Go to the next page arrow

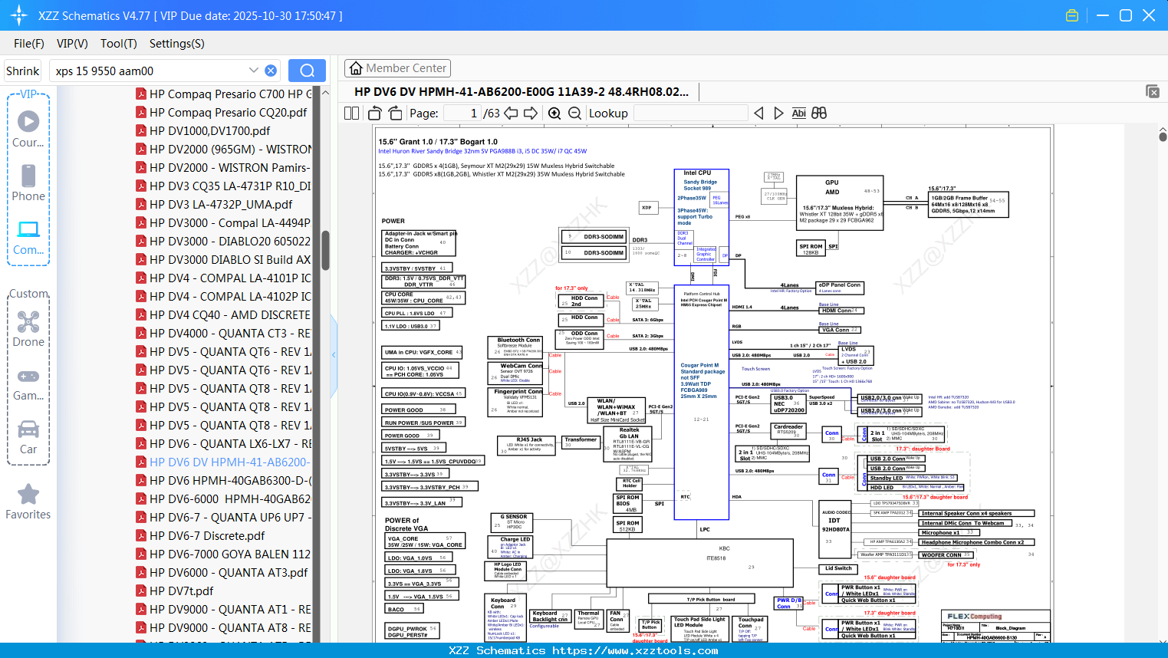[531, 114]
